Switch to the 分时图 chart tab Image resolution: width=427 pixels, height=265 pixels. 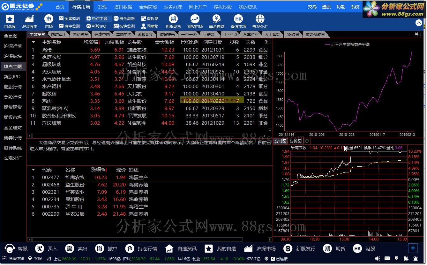click(x=281, y=141)
